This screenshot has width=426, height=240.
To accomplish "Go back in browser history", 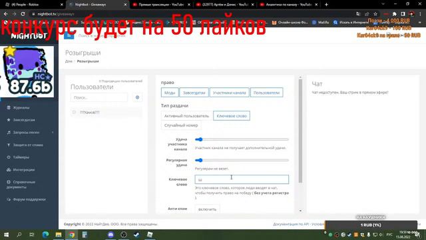I will click(x=6, y=13).
